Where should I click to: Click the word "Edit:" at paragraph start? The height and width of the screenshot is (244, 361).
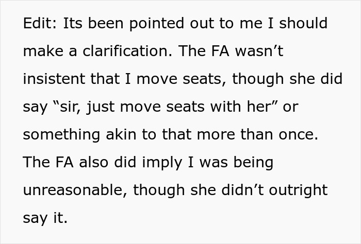point(40,23)
